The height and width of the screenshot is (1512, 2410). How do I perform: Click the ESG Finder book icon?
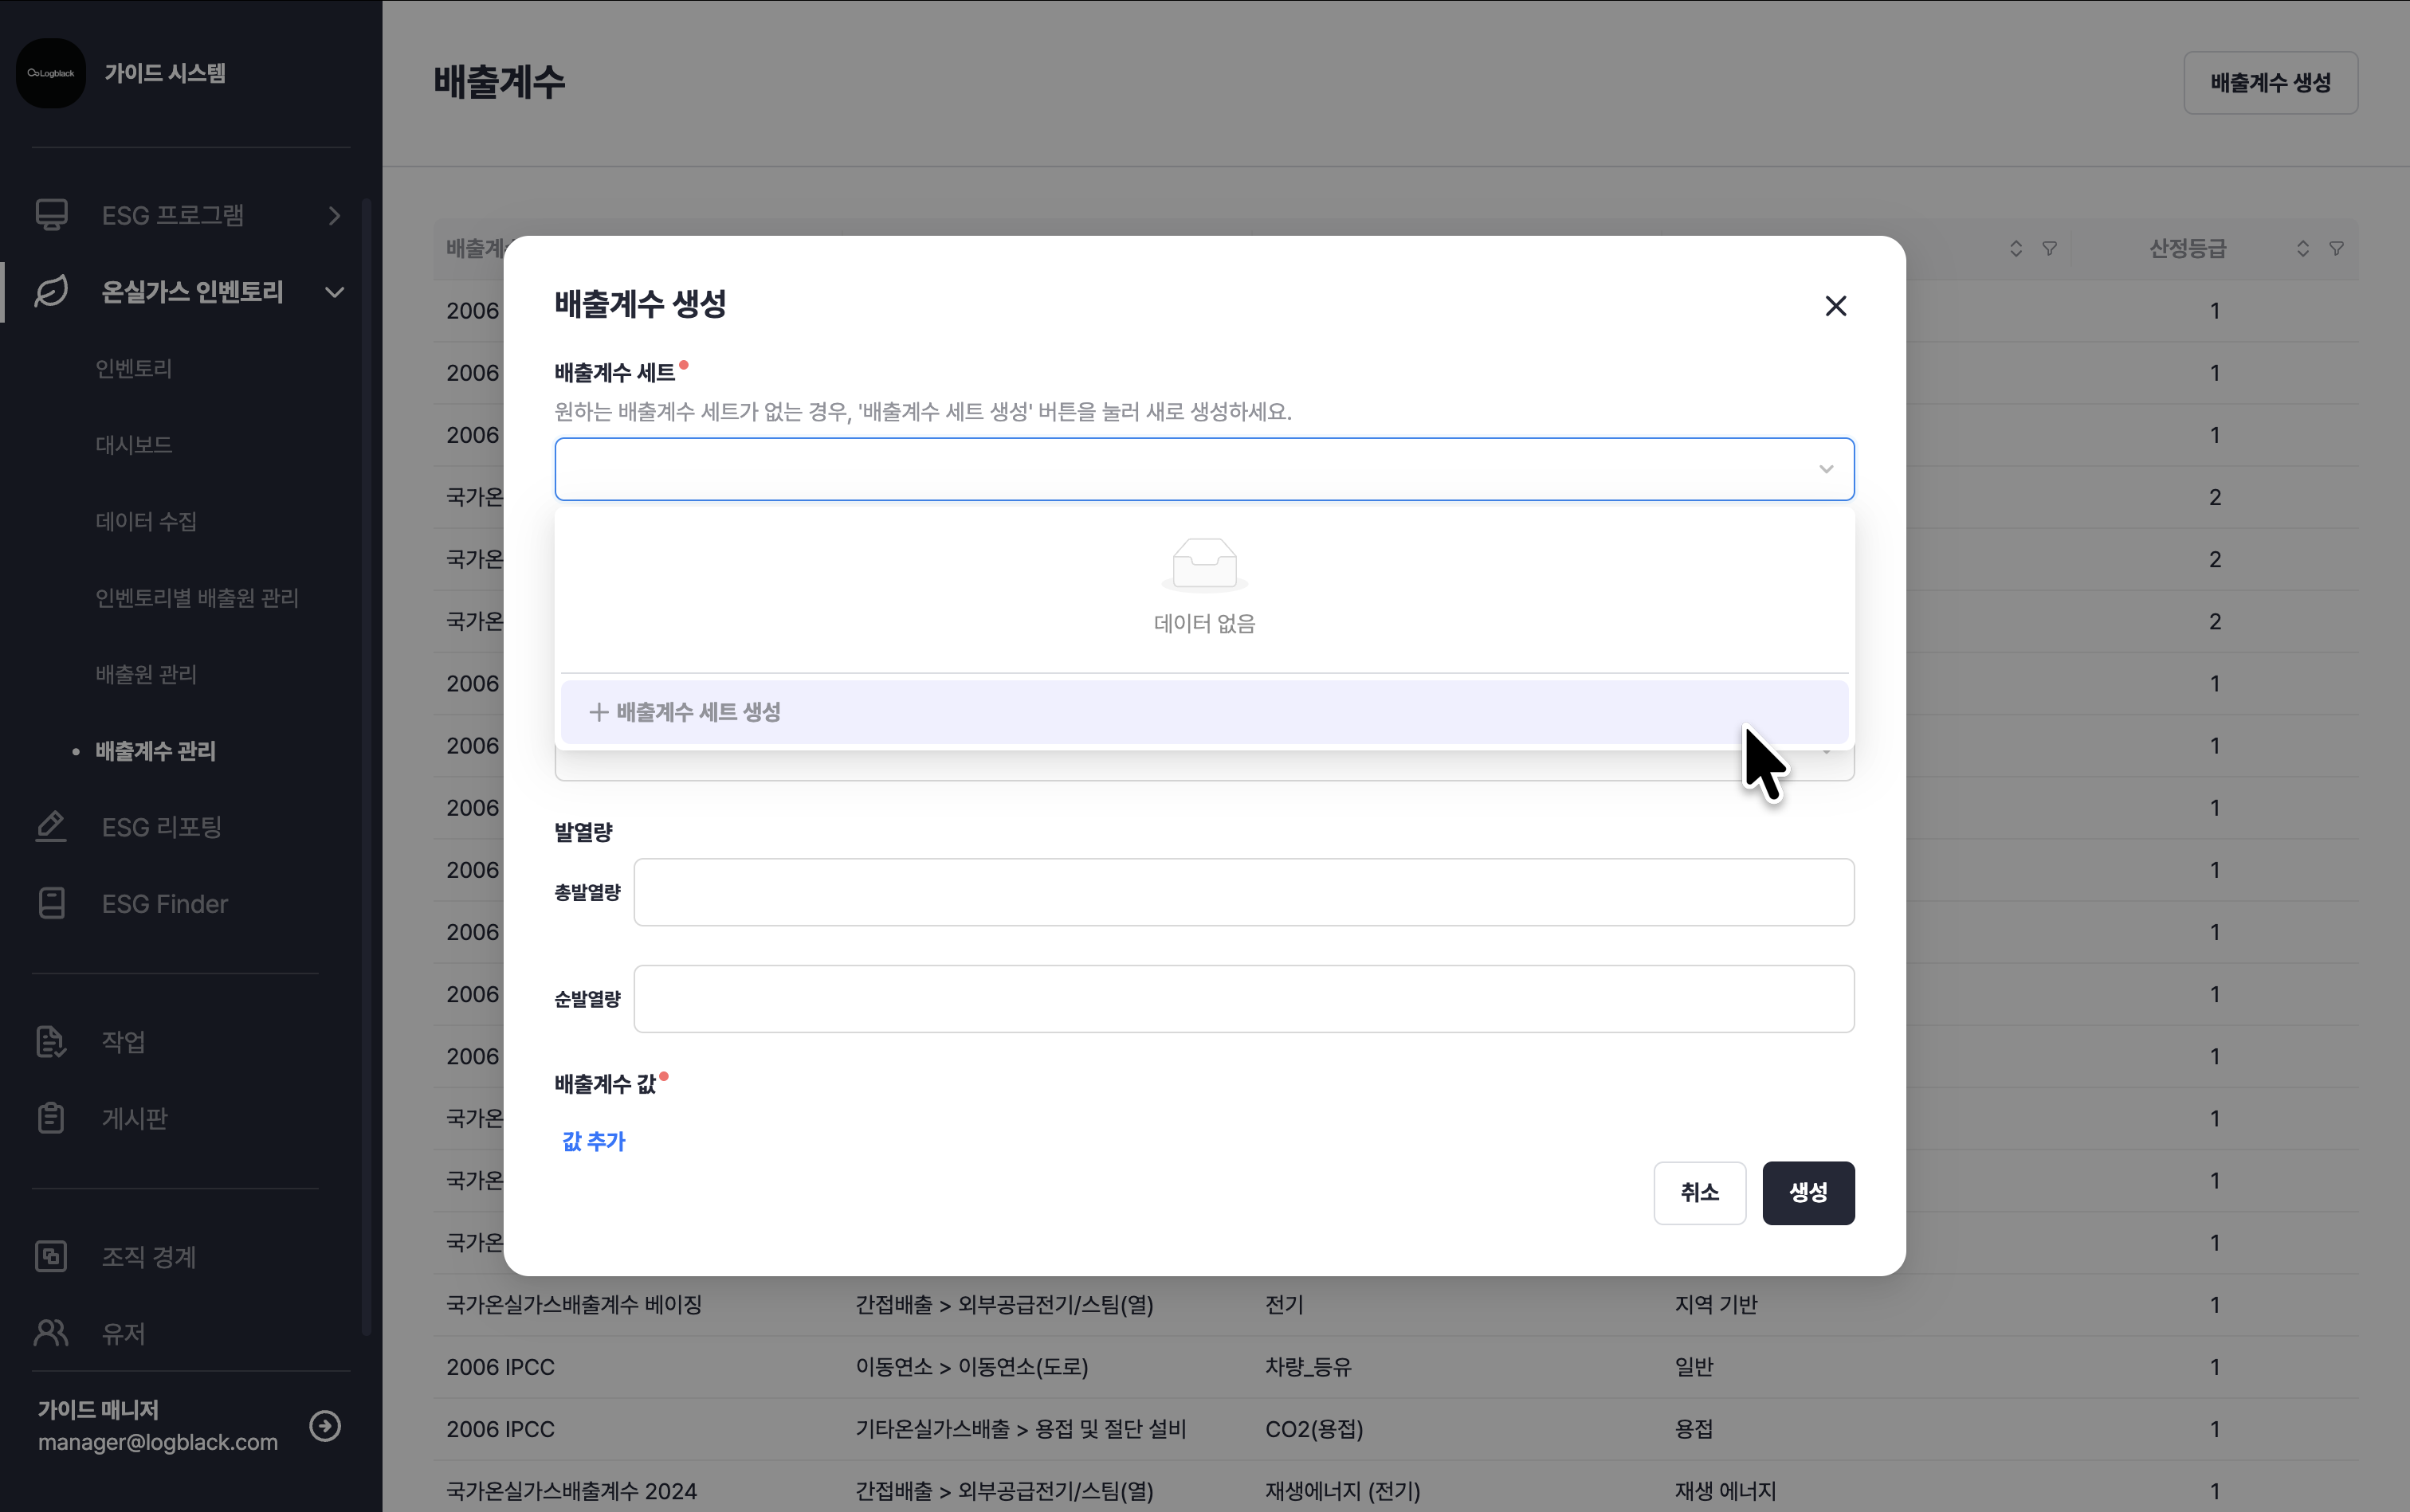(51, 904)
